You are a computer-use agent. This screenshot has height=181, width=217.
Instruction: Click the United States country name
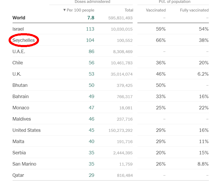[26, 130]
